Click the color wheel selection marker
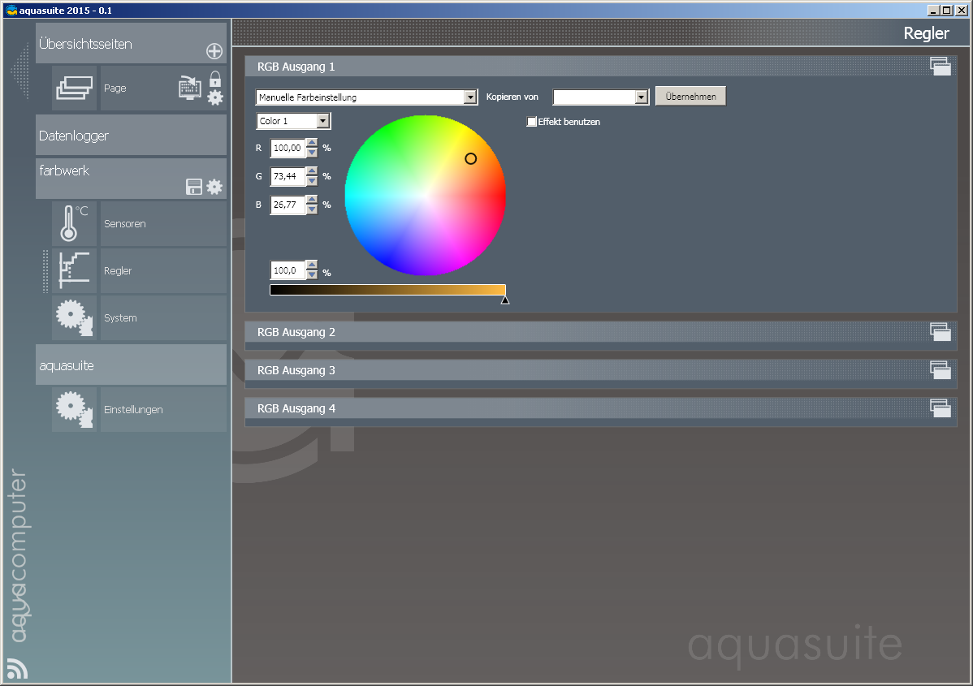The height and width of the screenshot is (686, 973). [471, 159]
